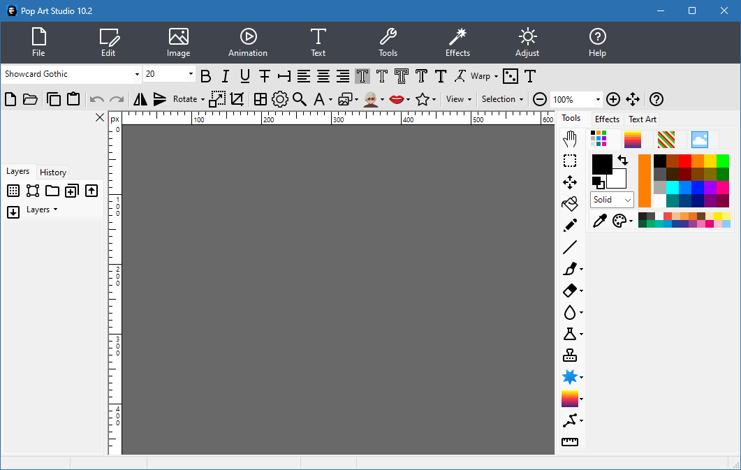Align text to the left

click(x=304, y=76)
